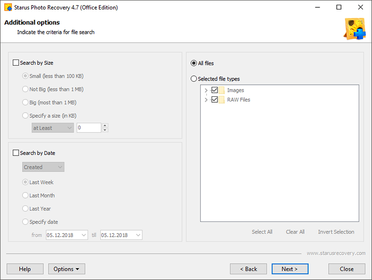Uncheck the Images checkbox in the tree
Screen dimensions: 372x280
tap(214, 90)
